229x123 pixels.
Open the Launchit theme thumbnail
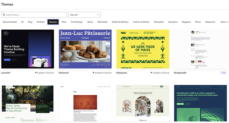coord(27,49)
